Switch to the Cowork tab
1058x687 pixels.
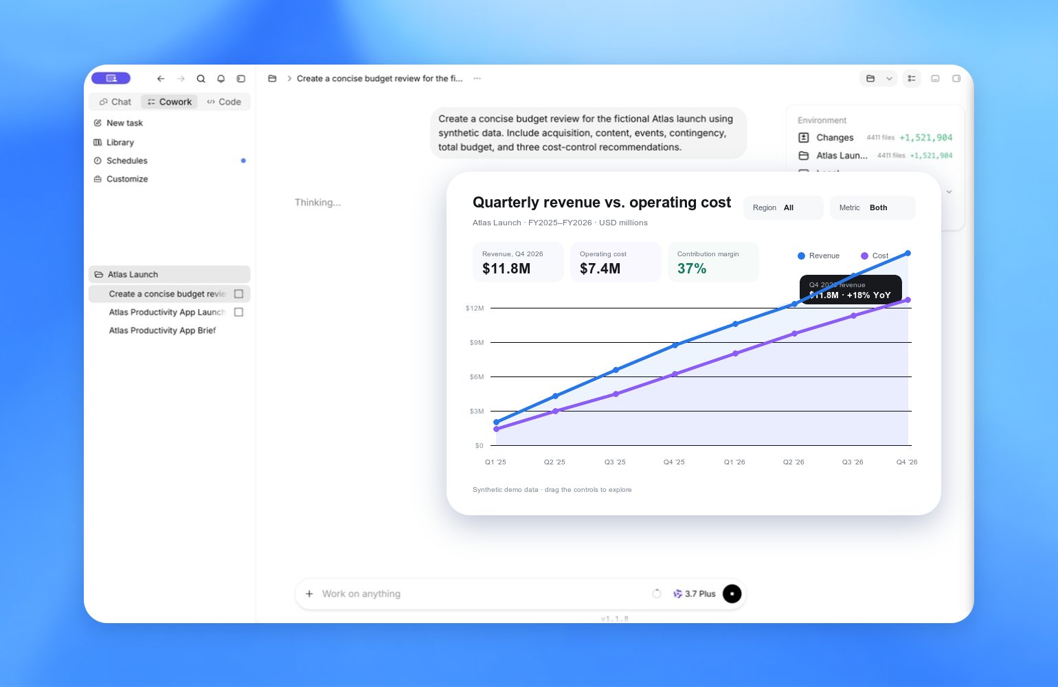point(169,102)
